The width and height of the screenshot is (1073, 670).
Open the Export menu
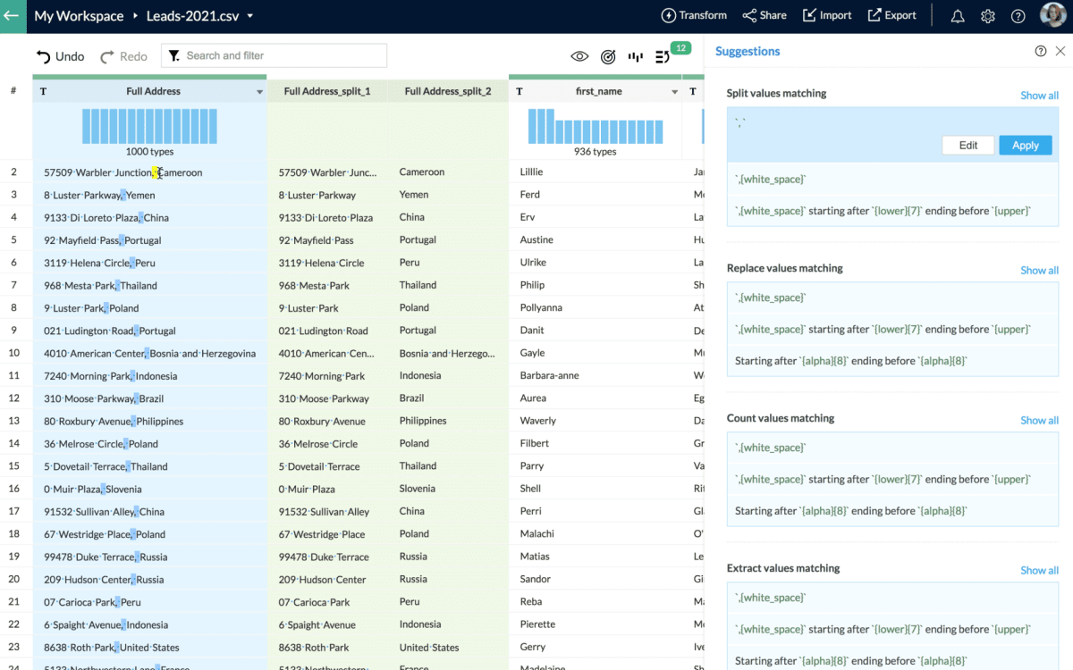coord(891,15)
